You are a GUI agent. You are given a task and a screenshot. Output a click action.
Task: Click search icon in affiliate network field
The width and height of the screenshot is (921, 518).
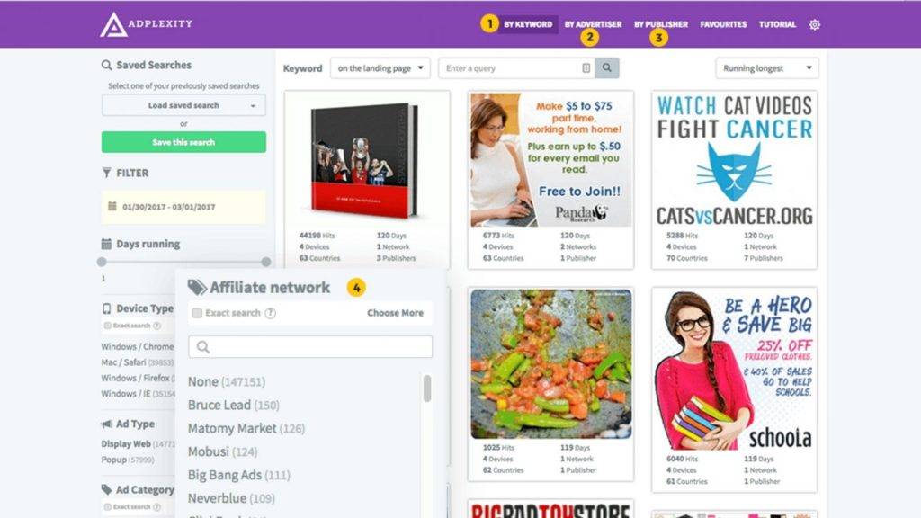pyautogui.click(x=203, y=347)
